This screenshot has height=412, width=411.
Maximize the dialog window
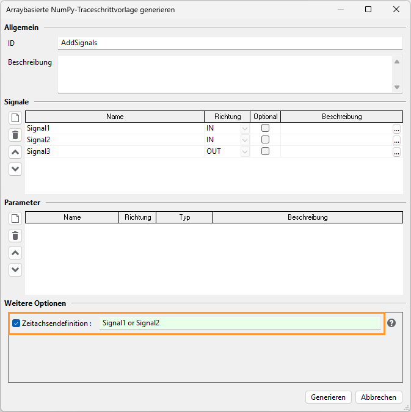(x=368, y=9)
